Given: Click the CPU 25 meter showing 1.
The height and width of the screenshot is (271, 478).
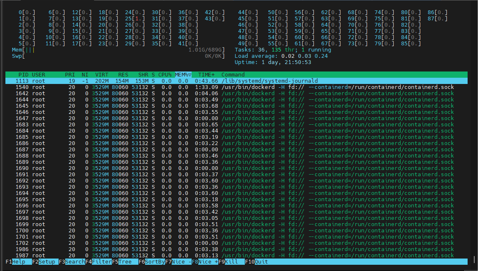Looking at the screenshot, I should tap(135, 19).
